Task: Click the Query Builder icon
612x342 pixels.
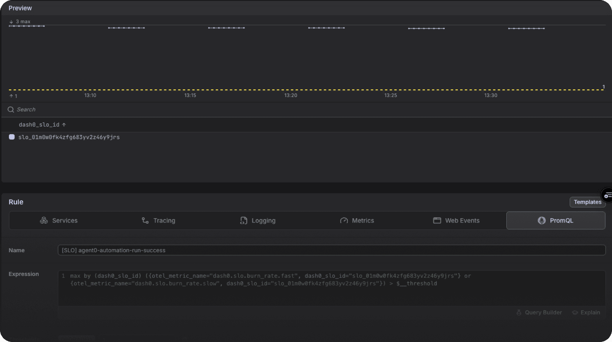Action: (x=519, y=312)
